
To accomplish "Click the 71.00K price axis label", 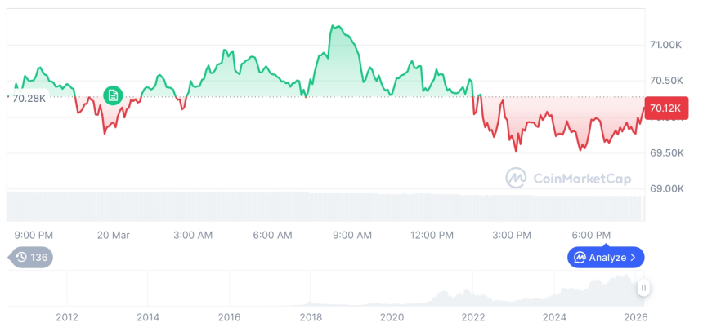I will coord(665,45).
